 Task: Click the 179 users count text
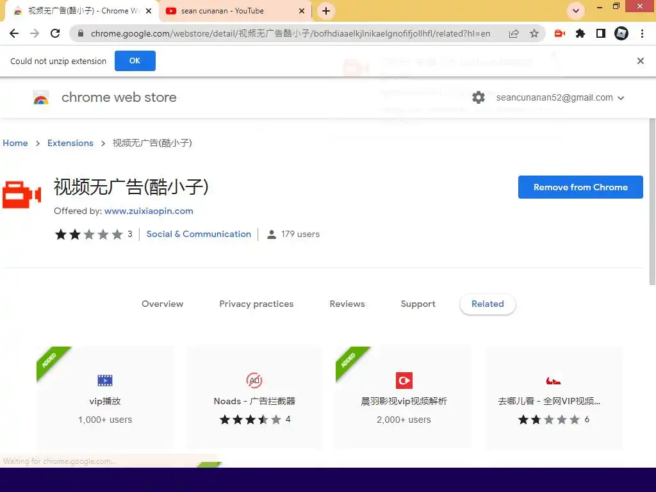[300, 234]
